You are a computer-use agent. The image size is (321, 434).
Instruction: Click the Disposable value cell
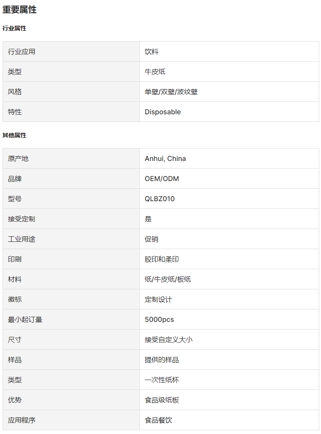(229, 112)
